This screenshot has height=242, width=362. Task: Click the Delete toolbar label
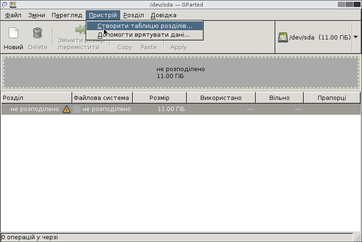coord(38,47)
